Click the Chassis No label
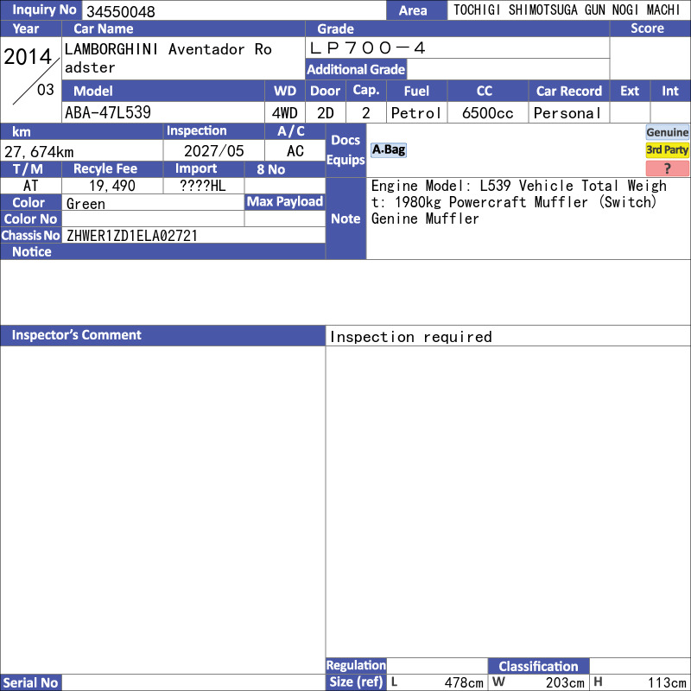The height and width of the screenshot is (691, 691). [x=30, y=235]
